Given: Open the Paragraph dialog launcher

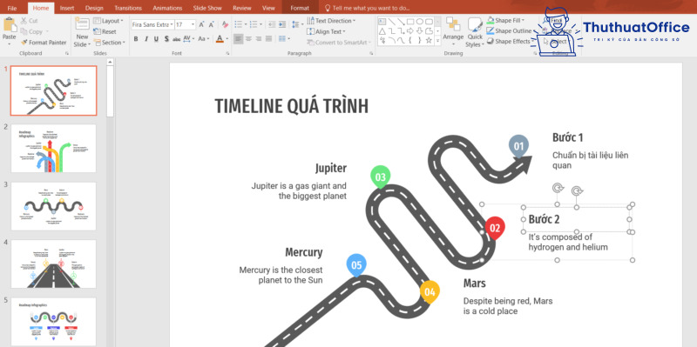Looking at the screenshot, I should click(371, 53).
